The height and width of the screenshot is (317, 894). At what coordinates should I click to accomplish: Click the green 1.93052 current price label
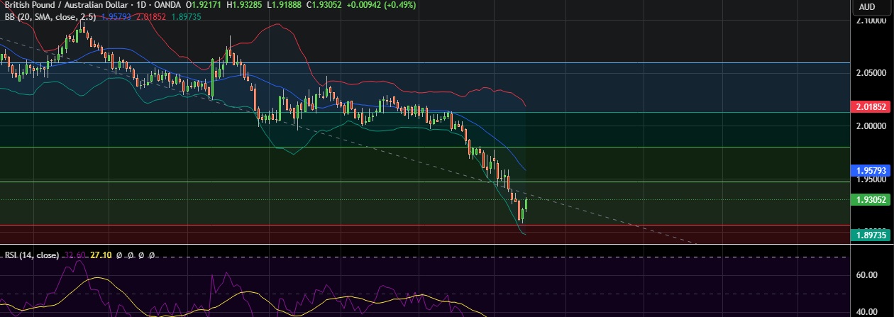[870, 200]
